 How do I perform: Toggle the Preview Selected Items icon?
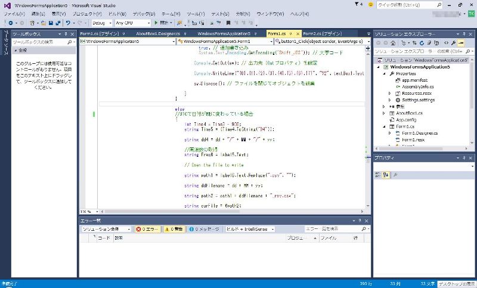[x=461, y=43]
